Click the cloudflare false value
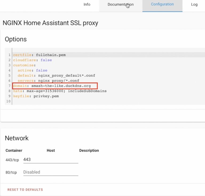This screenshot has width=205, height=196. pyautogui.click(x=46, y=60)
